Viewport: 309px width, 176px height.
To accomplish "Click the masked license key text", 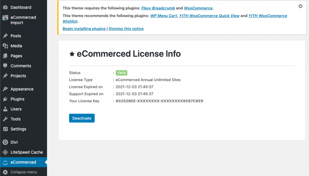I will (159, 101).
